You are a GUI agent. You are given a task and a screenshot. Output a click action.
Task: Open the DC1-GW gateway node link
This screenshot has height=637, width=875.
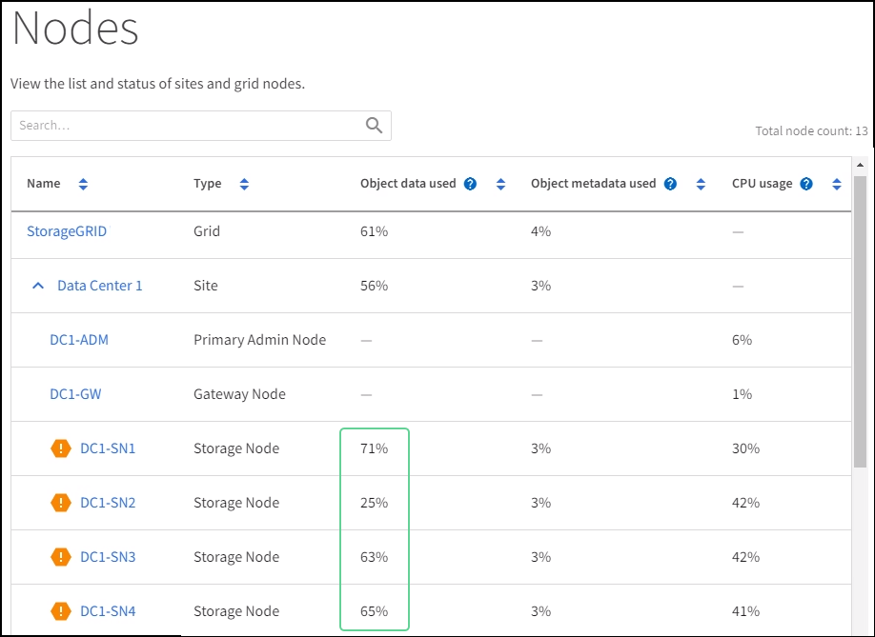(x=76, y=394)
